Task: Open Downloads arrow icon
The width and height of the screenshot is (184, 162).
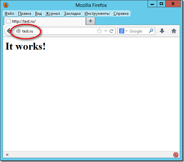Action: coord(162,31)
